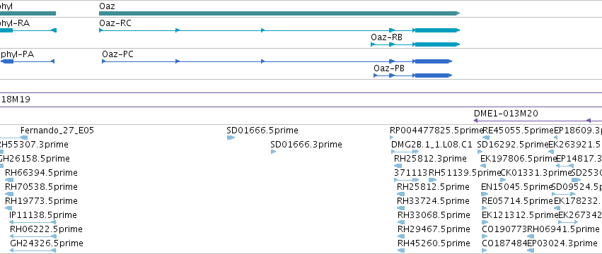Open EST EK197806.5prime
602x254 pixels.
(518, 159)
